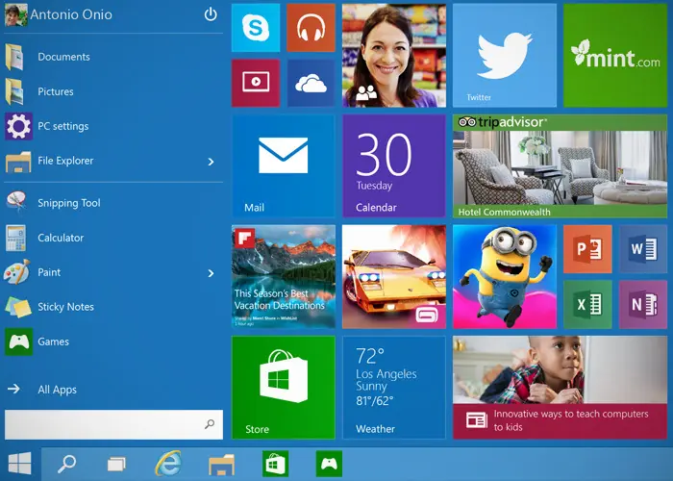Open the mint.com tile
This screenshot has width=673, height=481.
(615, 56)
